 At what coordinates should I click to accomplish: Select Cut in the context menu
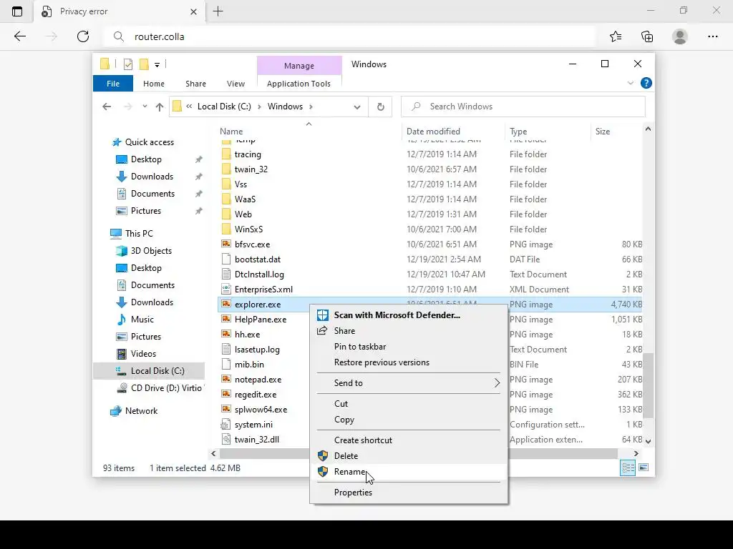pos(409,403)
